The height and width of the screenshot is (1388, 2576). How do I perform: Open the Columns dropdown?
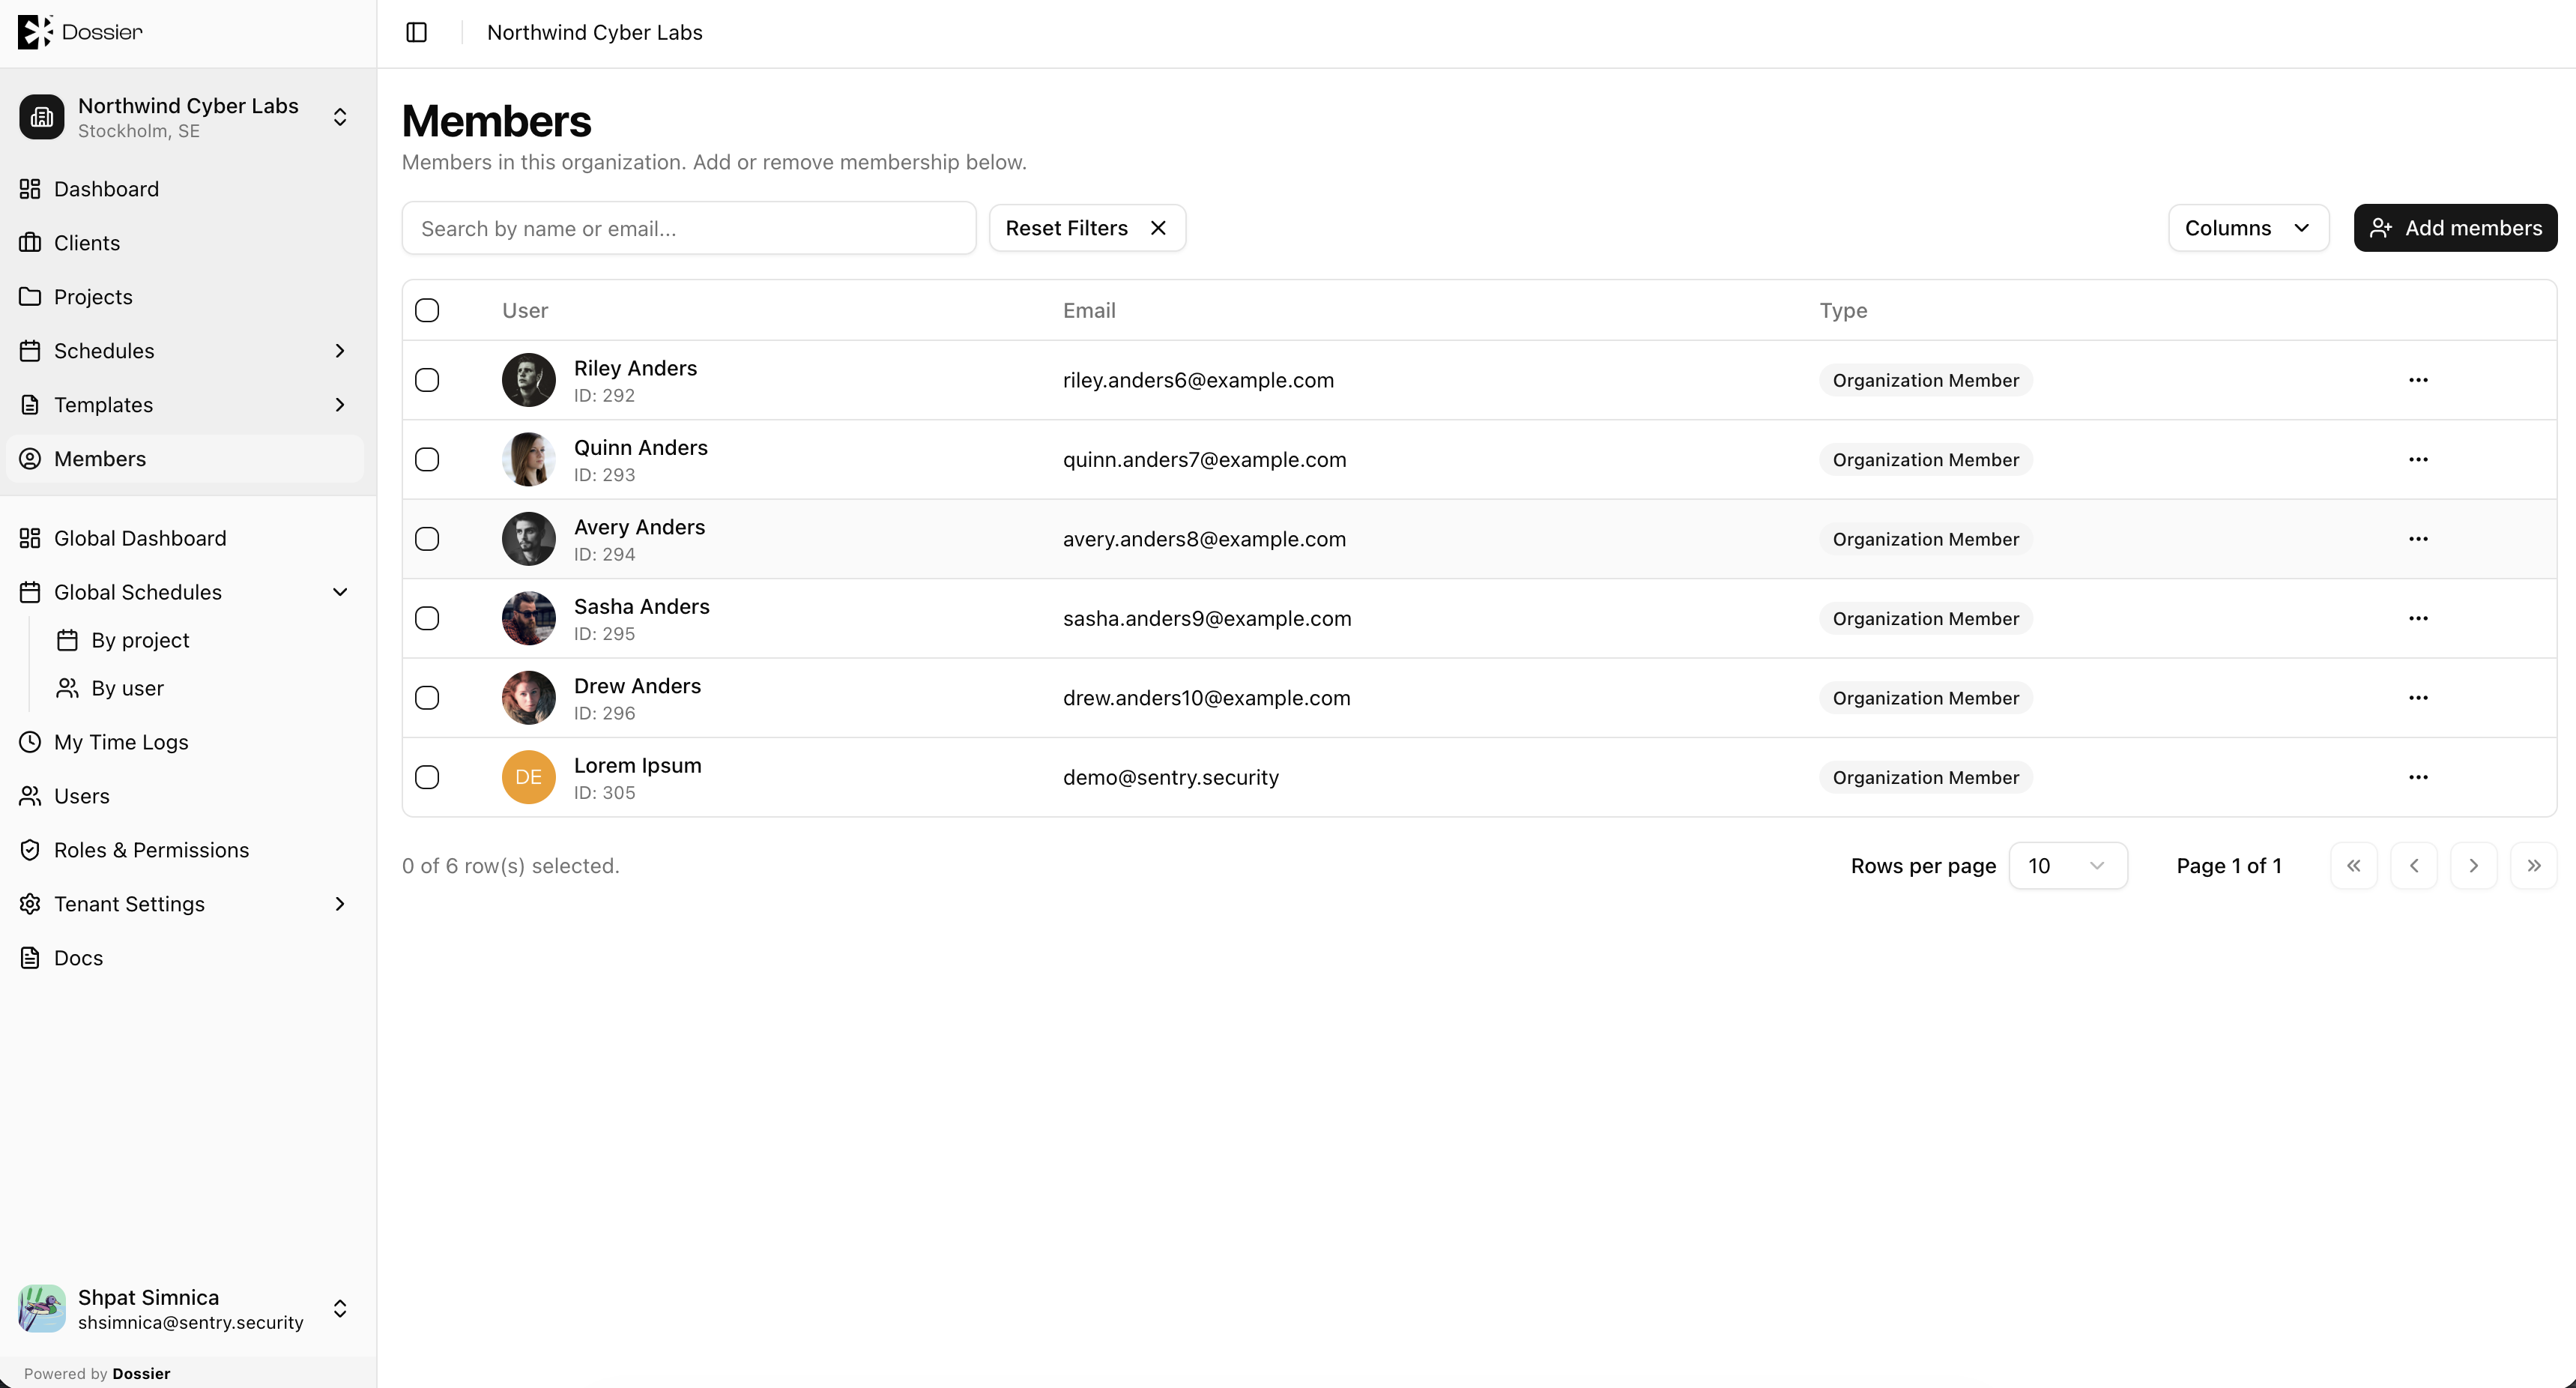tap(2248, 228)
